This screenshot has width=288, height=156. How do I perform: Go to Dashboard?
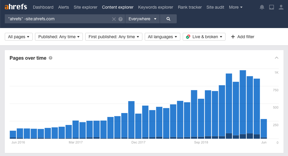tap(43, 7)
